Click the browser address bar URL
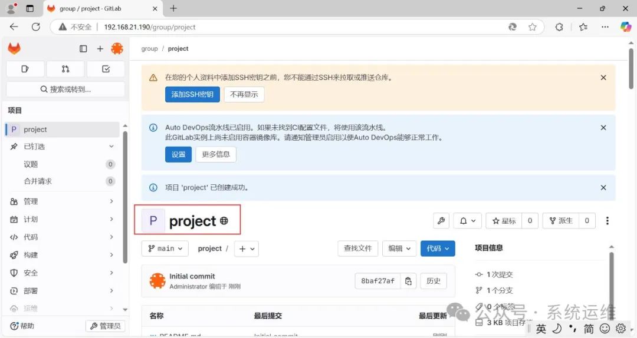 click(149, 27)
